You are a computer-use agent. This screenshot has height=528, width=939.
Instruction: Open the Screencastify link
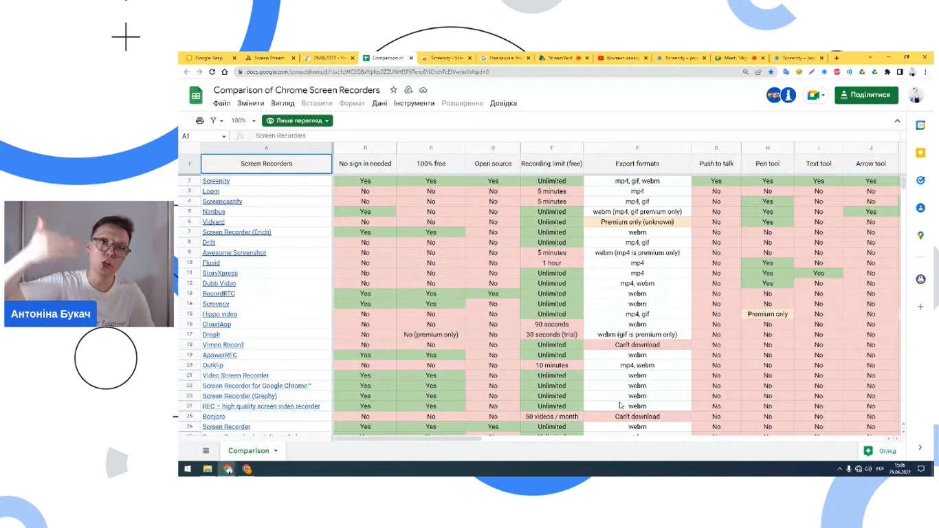(x=222, y=201)
